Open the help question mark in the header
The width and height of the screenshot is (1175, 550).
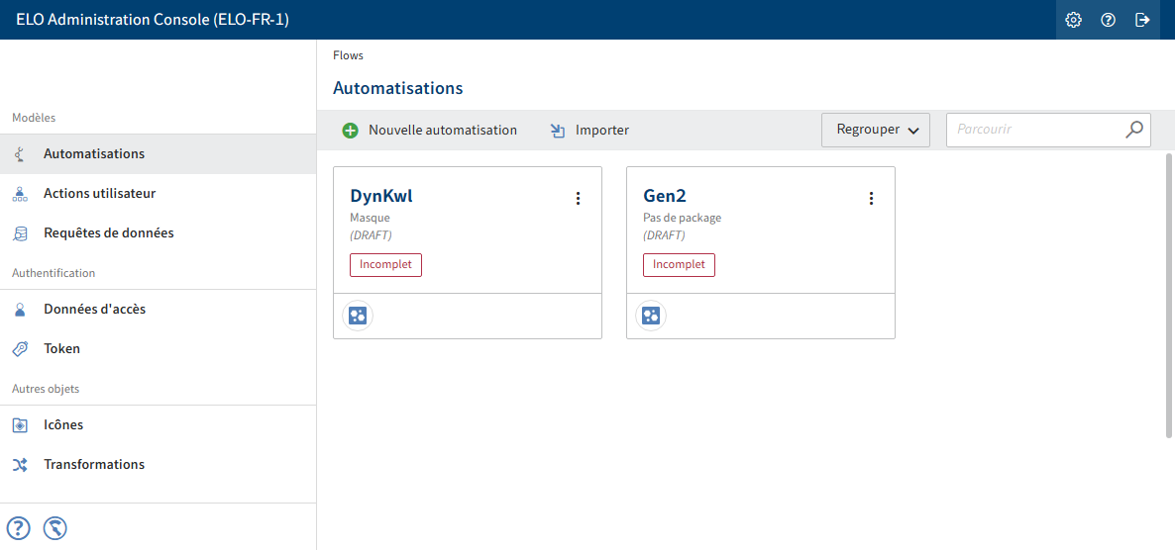pyautogui.click(x=1108, y=20)
